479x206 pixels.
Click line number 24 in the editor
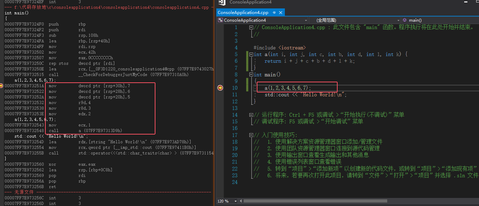(235, 182)
